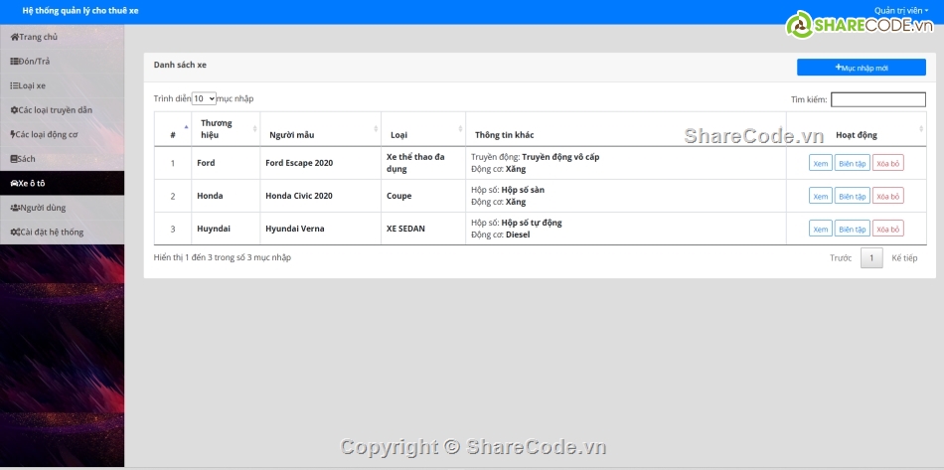Go to page 1 in pagination
The height and width of the screenshot is (470, 944).
[870, 258]
